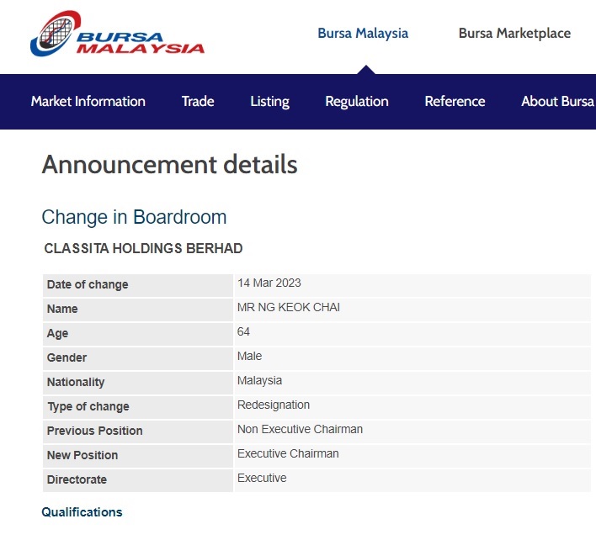The height and width of the screenshot is (540, 596).
Task: Click the Qualifications section heading
Action: click(x=82, y=512)
